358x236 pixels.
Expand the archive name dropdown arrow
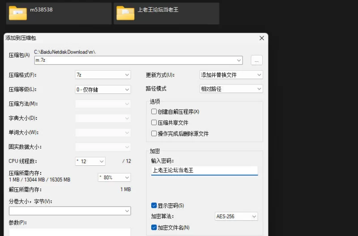click(239, 60)
